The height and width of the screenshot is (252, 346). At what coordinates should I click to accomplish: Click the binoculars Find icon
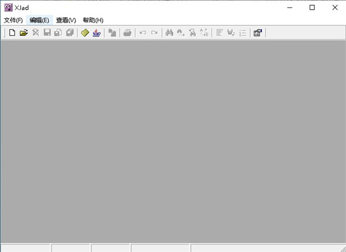coord(170,33)
